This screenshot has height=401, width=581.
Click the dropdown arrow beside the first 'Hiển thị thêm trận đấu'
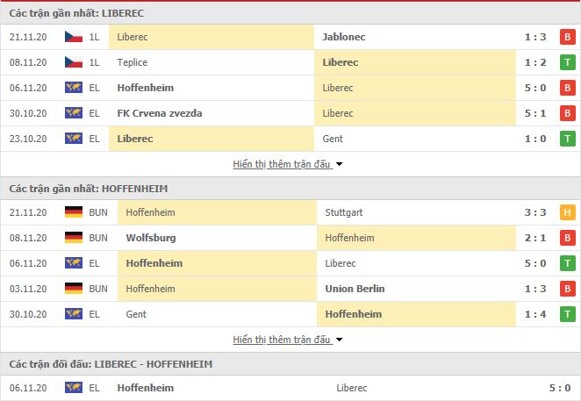339,164
